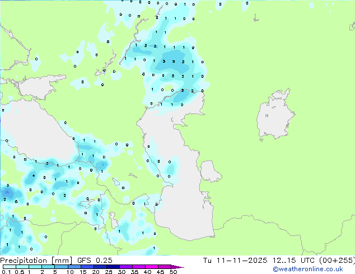Click the 40–45 mm magenta legend swatch
The image size is (355, 274).
click(x=152, y=267)
